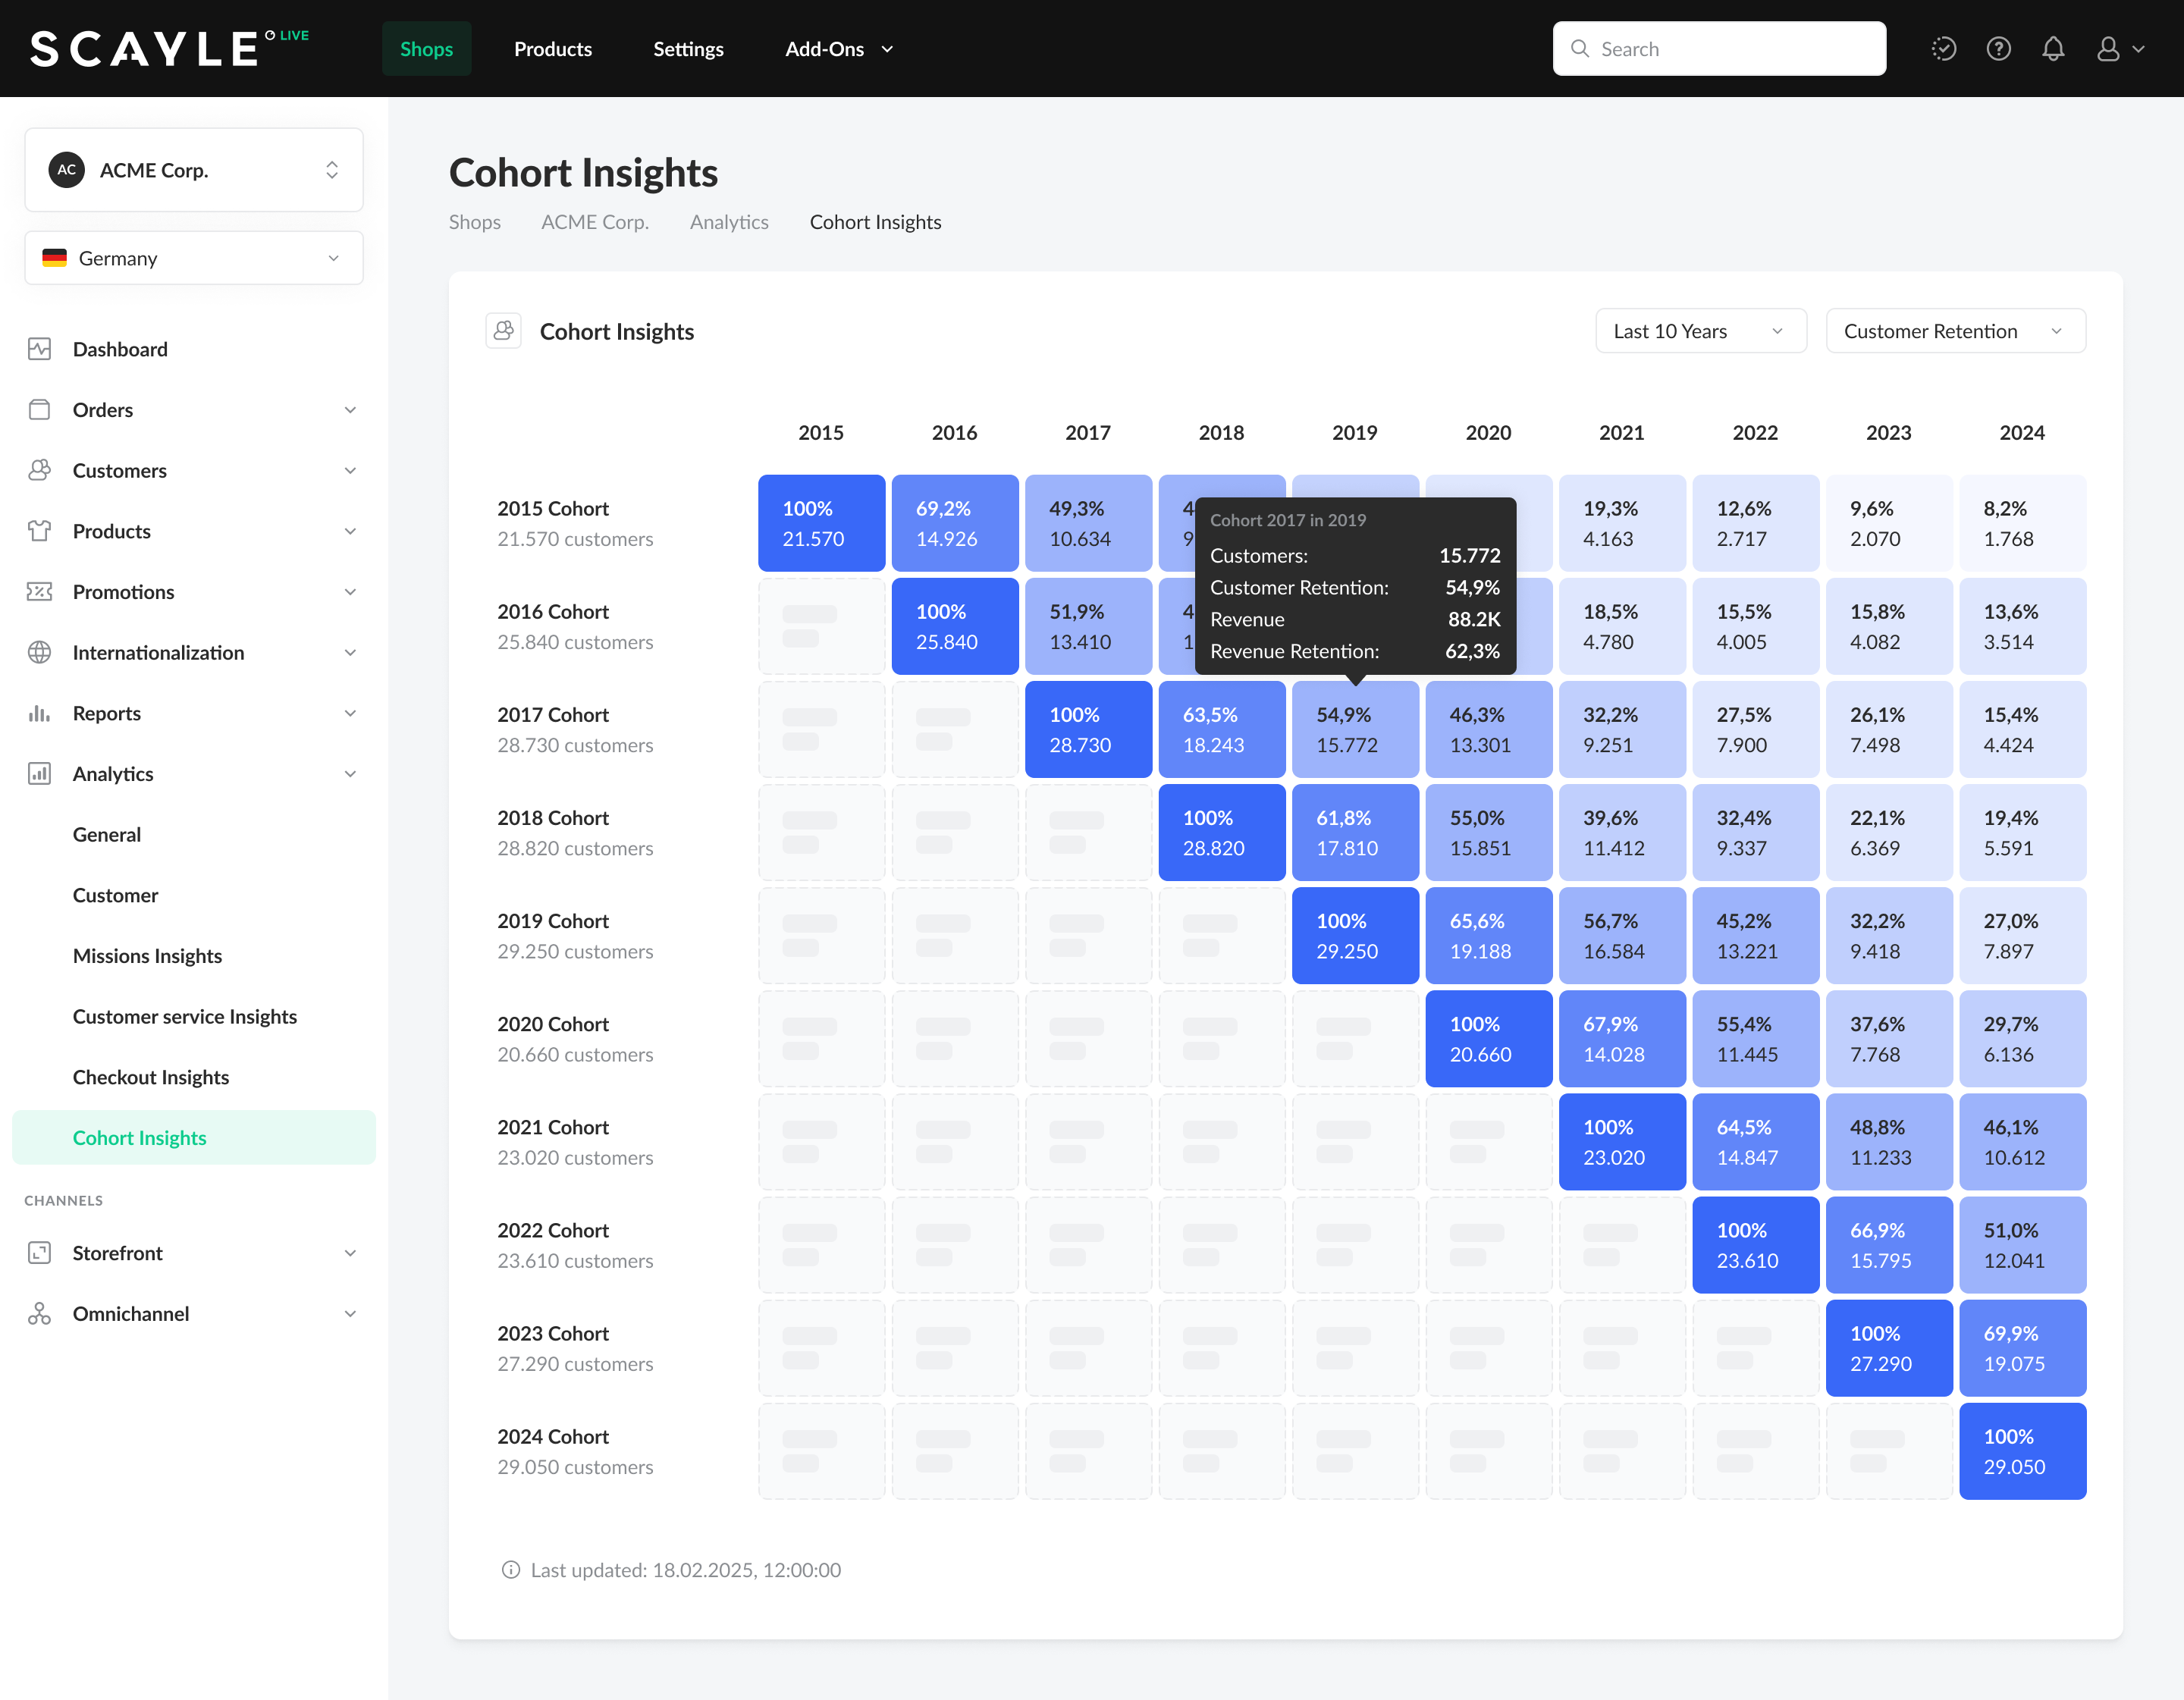Open the user account profile icon
The height and width of the screenshot is (1700, 2184).
click(2109, 49)
